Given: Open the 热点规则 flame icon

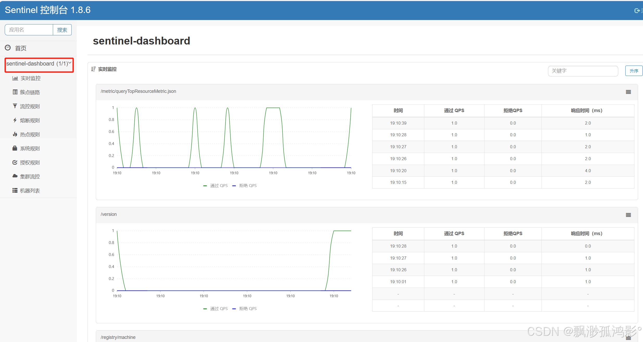Looking at the screenshot, I should 15,134.
